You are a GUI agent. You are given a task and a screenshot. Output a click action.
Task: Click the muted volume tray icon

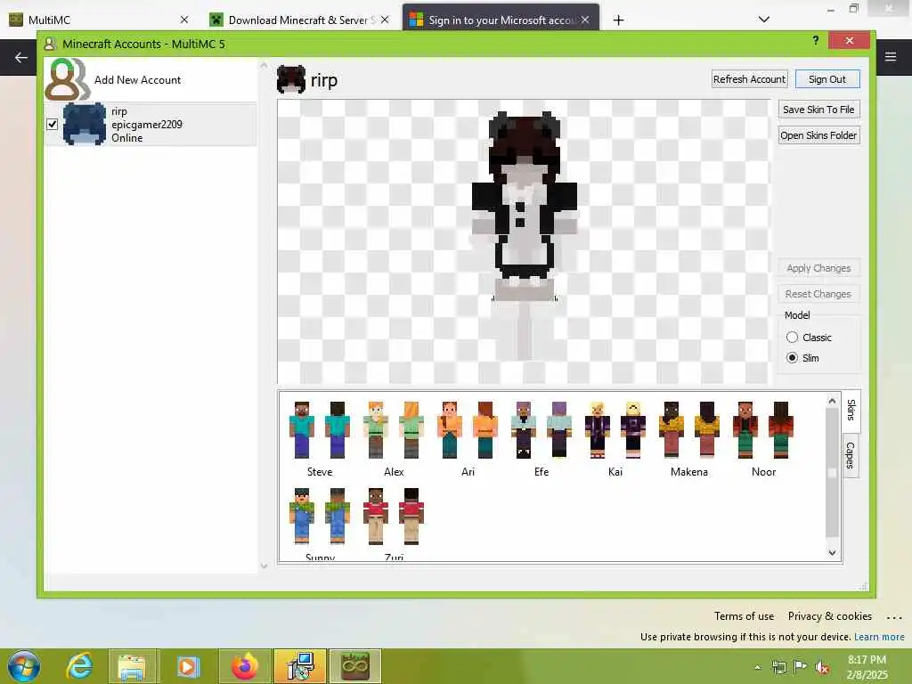point(822,667)
